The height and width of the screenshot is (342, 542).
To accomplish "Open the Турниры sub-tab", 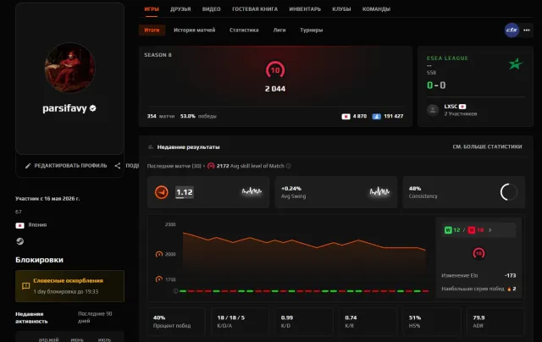I will pos(312,30).
